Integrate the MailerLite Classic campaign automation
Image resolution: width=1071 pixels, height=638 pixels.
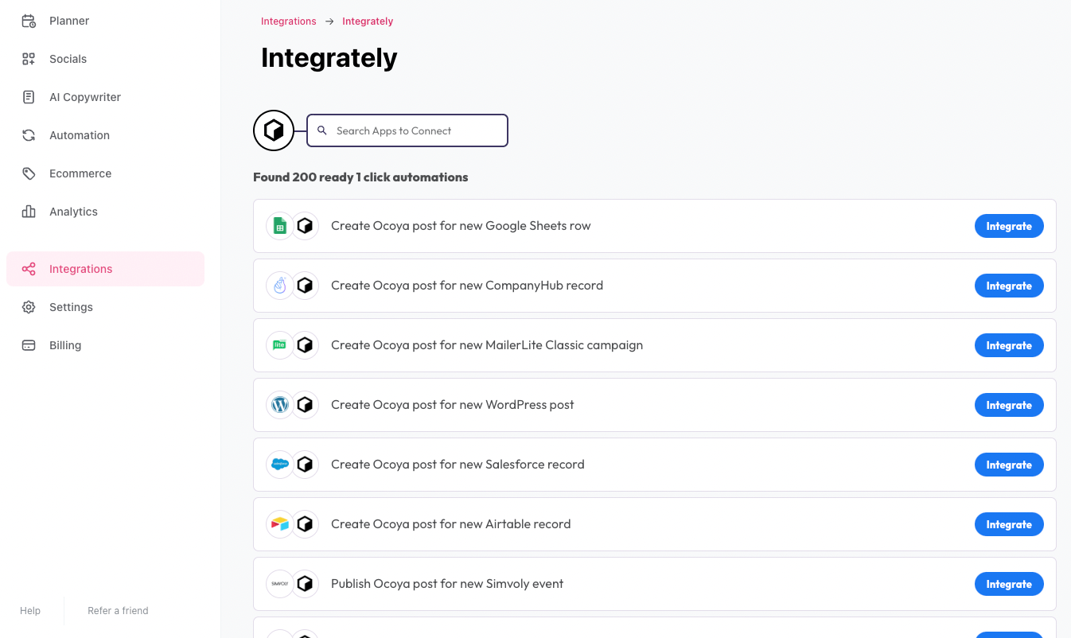(1009, 345)
